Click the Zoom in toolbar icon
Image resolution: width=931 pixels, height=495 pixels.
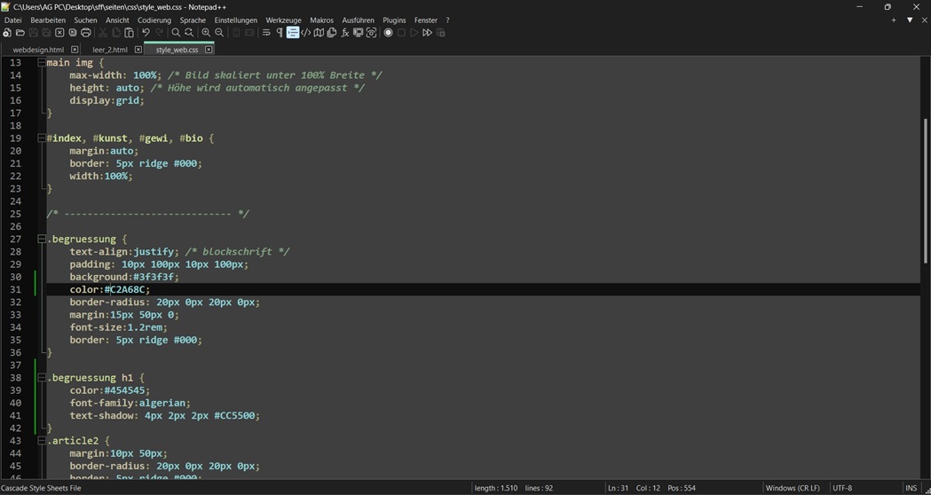[x=206, y=33]
